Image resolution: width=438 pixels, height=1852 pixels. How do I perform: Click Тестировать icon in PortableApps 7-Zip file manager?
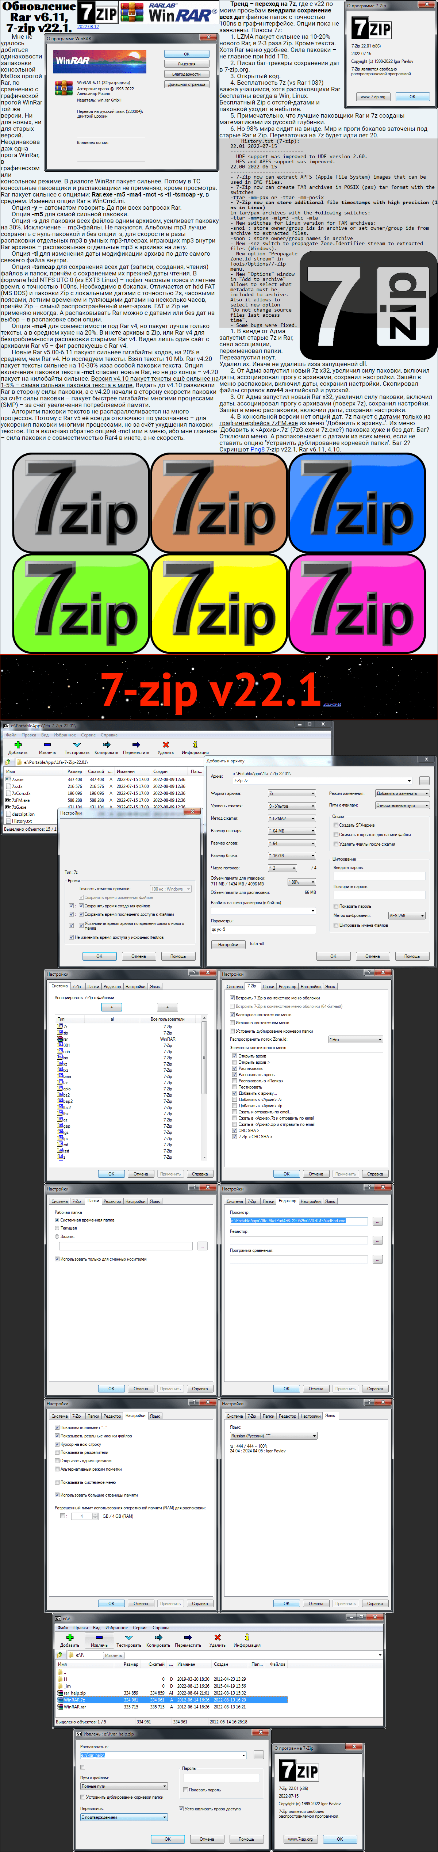pos(77,745)
